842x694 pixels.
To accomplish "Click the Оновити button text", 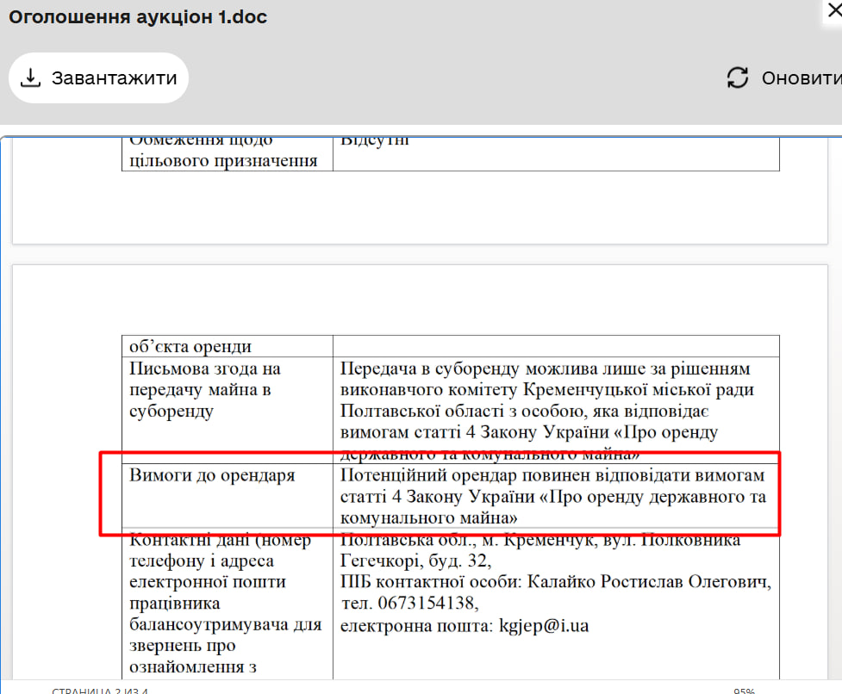I will tap(801, 78).
